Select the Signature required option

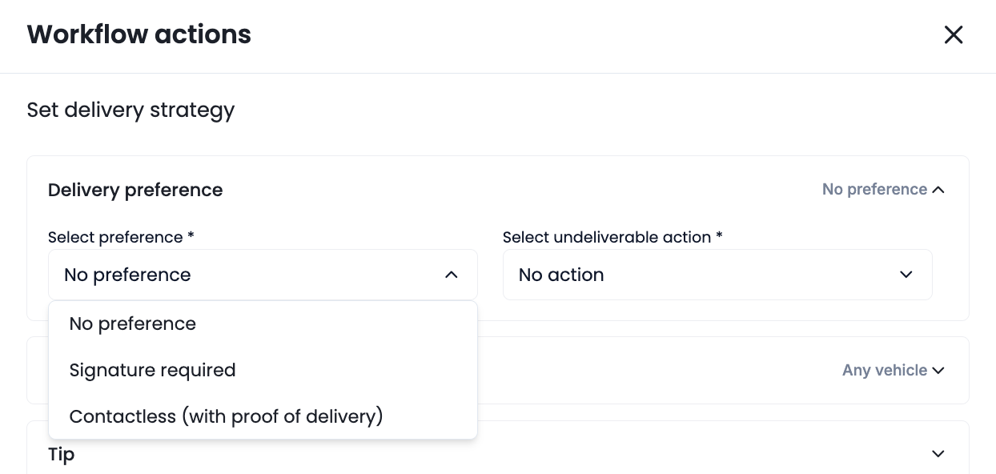point(152,370)
